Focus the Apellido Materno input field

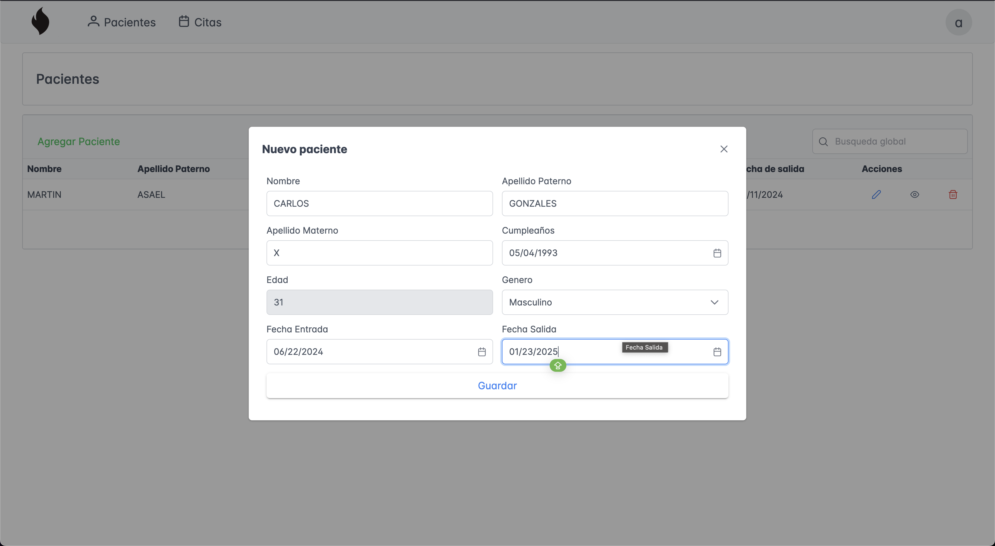pyautogui.click(x=379, y=253)
